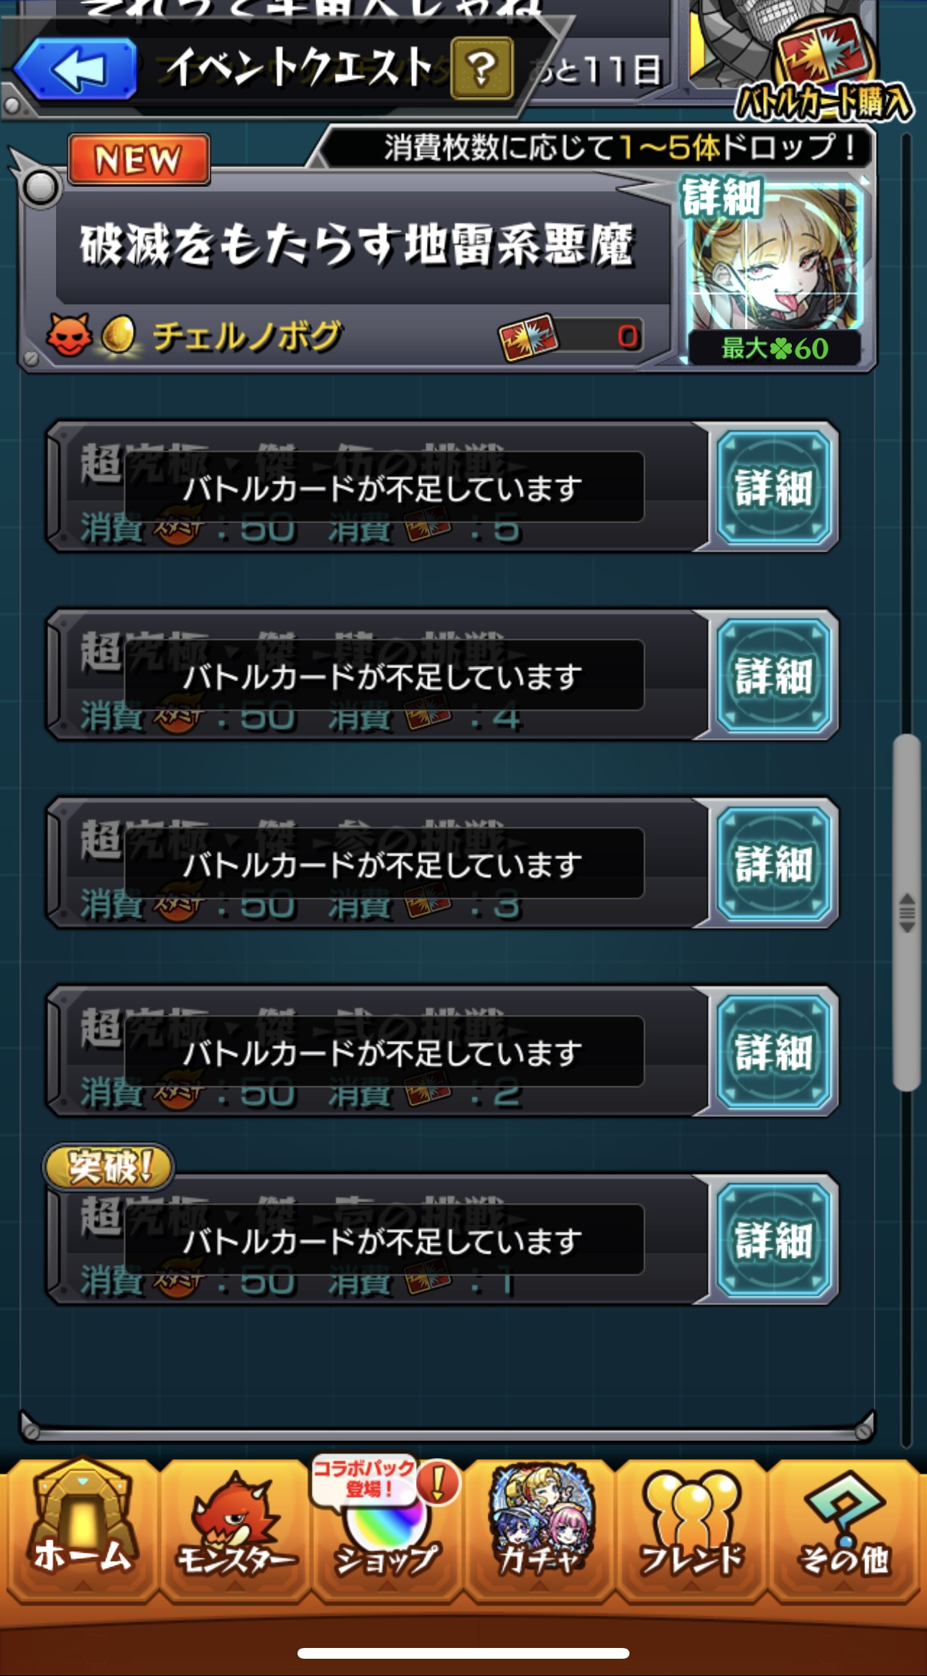Screen dimensions: 927x1676
Task: Click the vertical scrollbar handle on the right
Action: [x=907, y=912]
